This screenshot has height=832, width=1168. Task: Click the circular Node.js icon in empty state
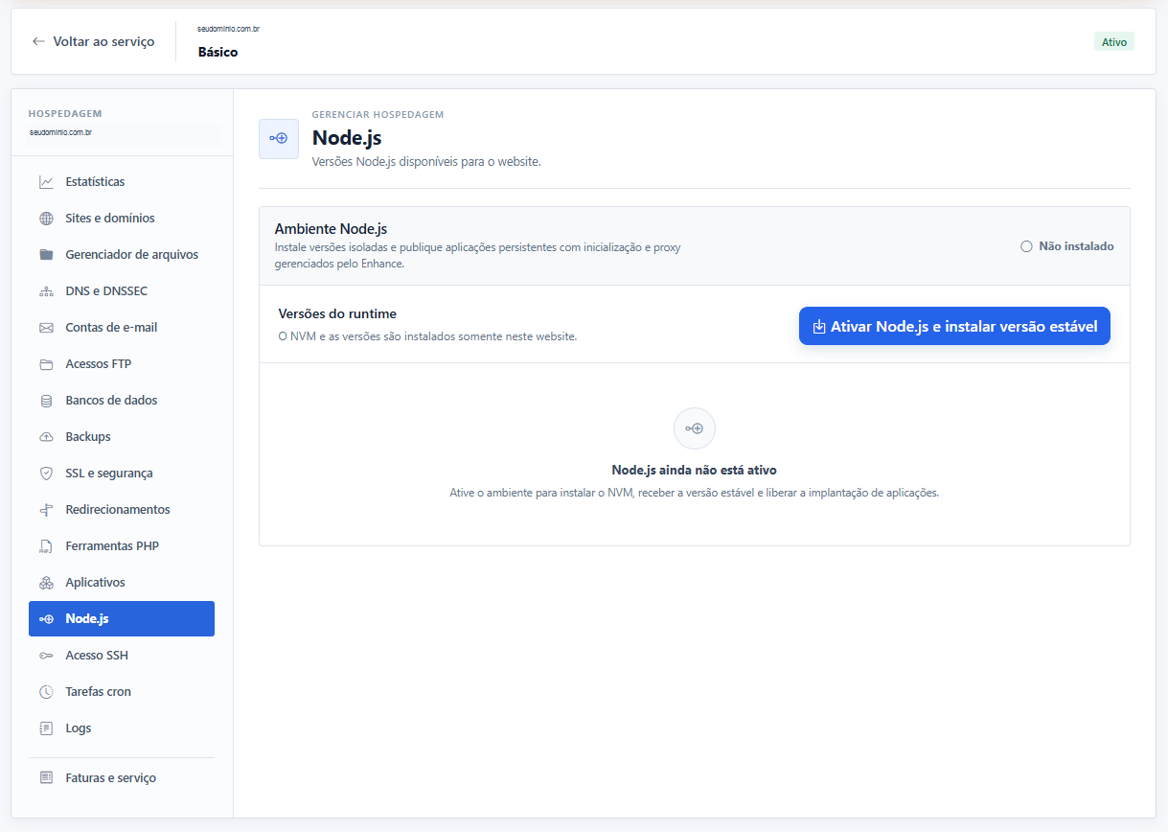[695, 428]
